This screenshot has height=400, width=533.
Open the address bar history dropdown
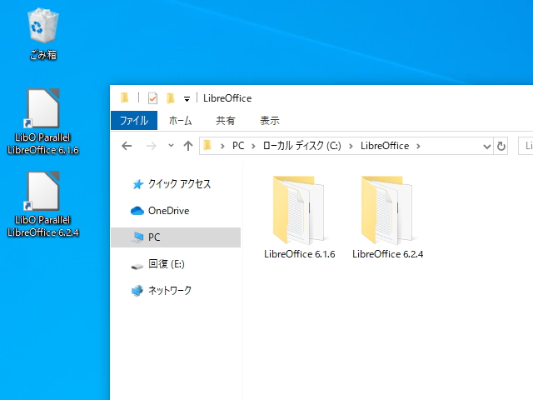[486, 147]
